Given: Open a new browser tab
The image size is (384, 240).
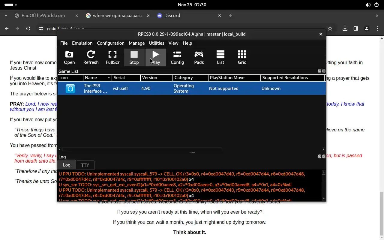Looking at the screenshot, I should (x=230, y=16).
